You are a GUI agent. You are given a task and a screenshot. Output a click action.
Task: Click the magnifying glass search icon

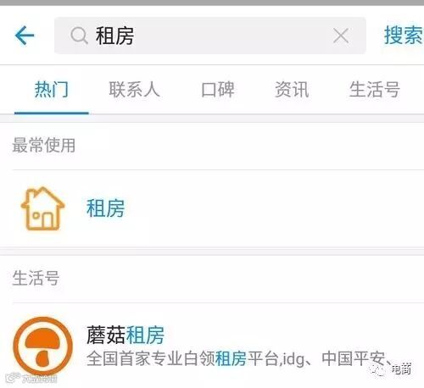tap(79, 36)
